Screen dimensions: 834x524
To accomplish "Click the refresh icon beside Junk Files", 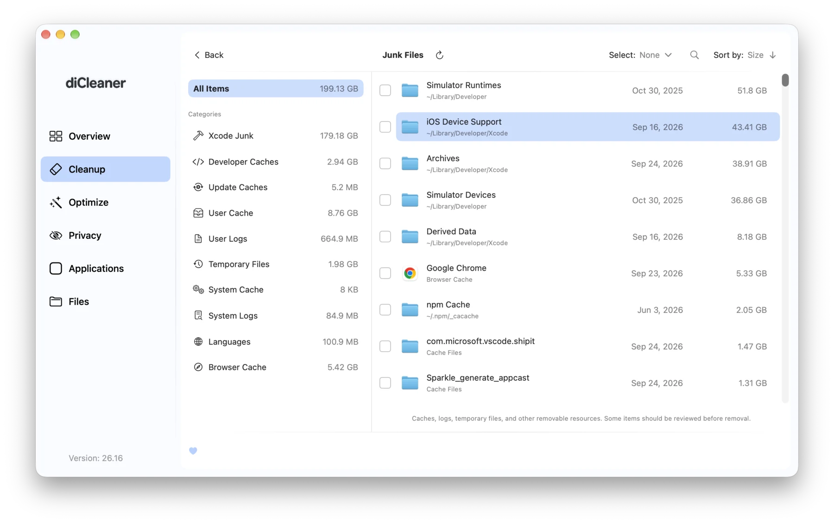I will [439, 55].
